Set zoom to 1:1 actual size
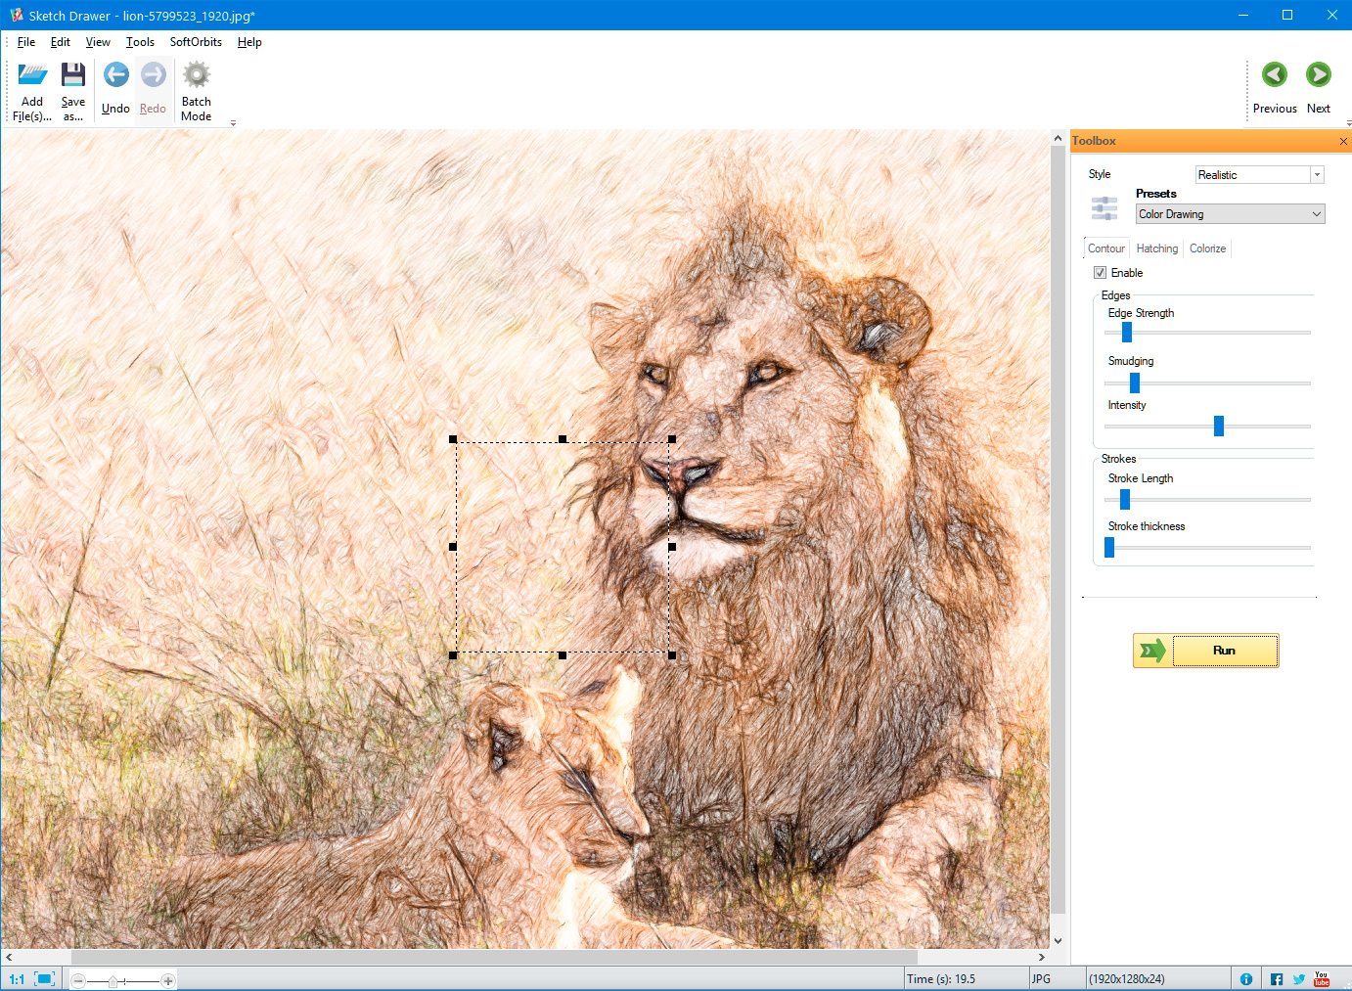Image resolution: width=1352 pixels, height=991 pixels. pos(17,978)
